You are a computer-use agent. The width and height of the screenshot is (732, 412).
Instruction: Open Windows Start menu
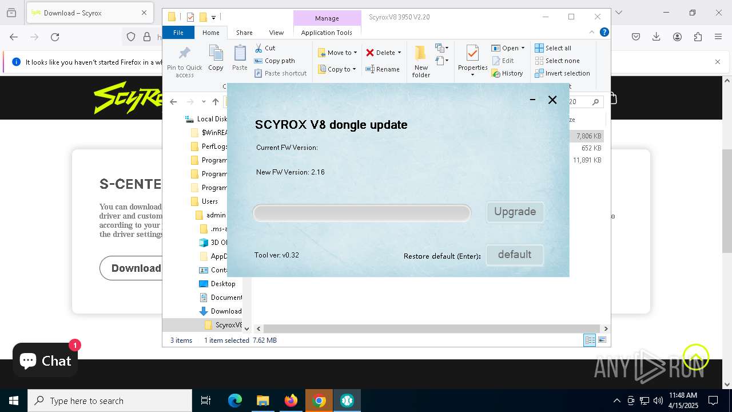(x=14, y=401)
